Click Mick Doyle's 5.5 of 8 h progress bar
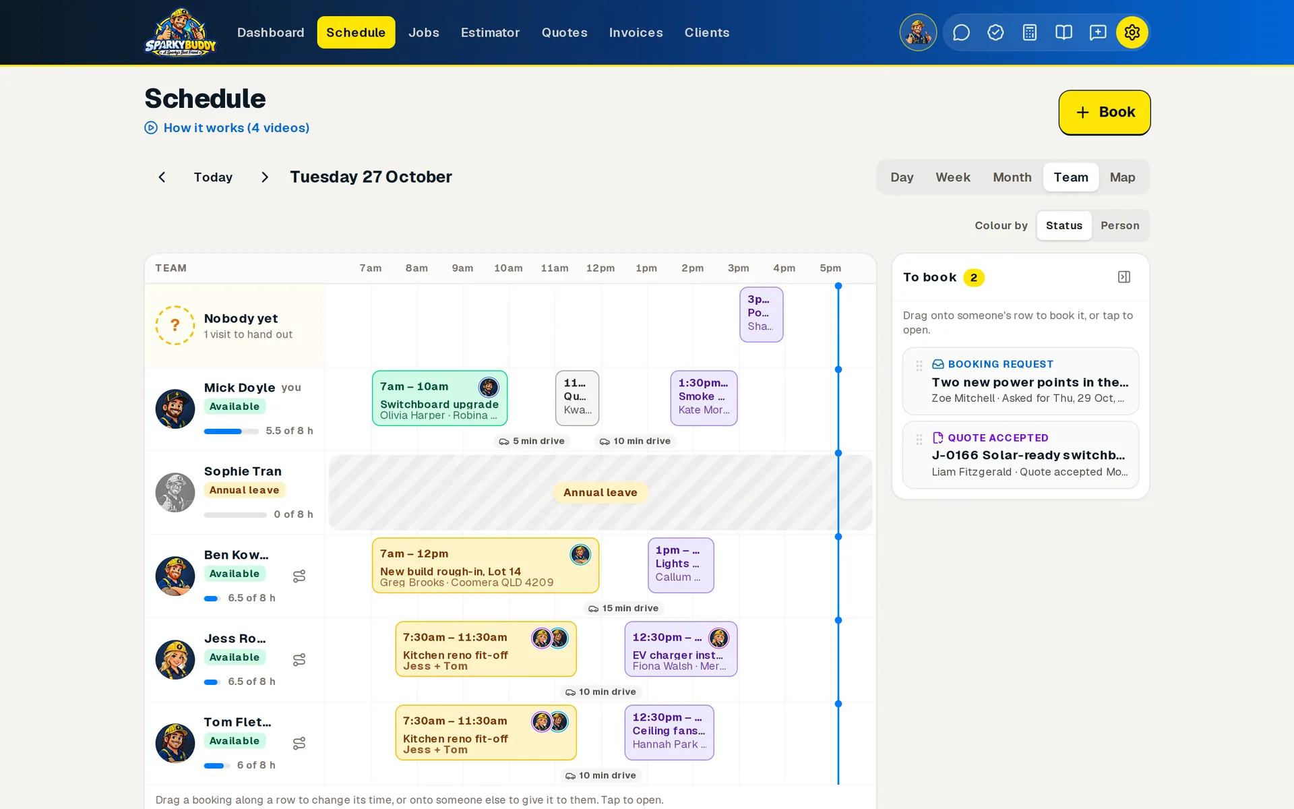The height and width of the screenshot is (809, 1294). [x=231, y=431]
